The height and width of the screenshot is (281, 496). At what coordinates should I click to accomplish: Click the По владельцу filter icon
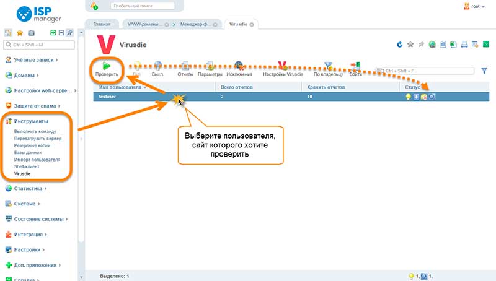tap(329, 66)
